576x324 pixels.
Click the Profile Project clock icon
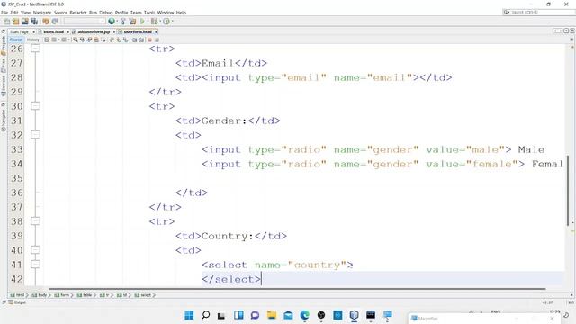[x=166, y=22]
